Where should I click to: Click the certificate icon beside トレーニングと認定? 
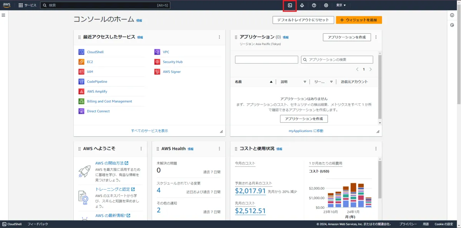pyautogui.click(x=84, y=197)
